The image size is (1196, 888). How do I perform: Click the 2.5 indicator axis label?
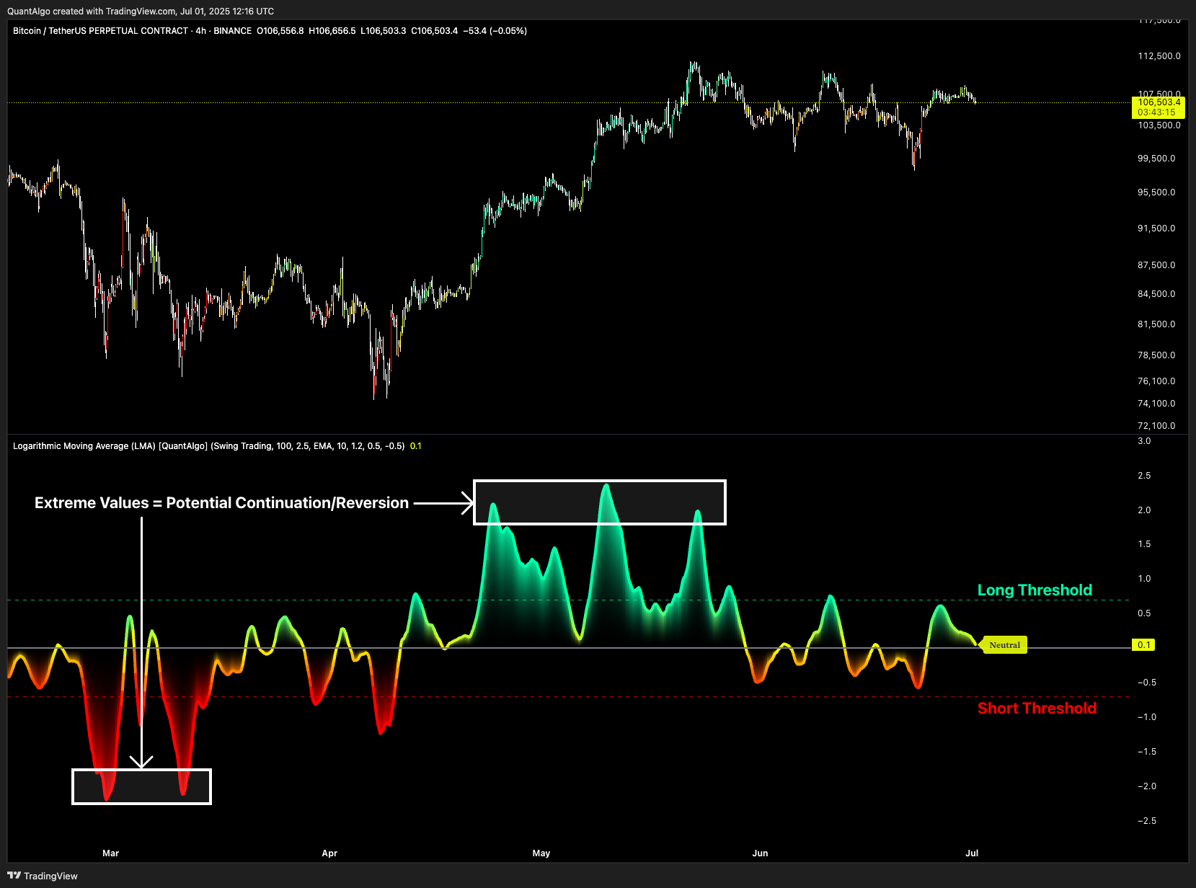point(1144,476)
